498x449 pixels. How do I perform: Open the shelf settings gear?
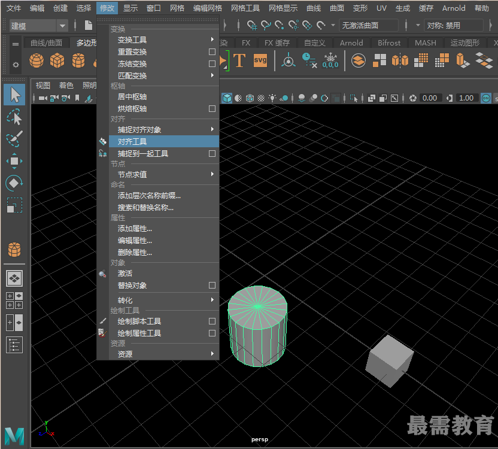[16, 65]
